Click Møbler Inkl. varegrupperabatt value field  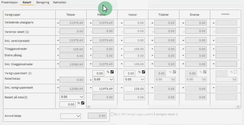[103, 89]
